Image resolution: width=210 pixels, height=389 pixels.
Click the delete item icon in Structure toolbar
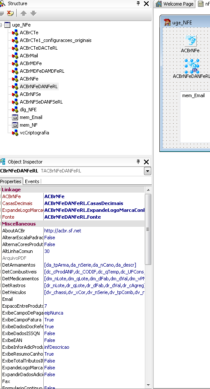coord(10,13)
